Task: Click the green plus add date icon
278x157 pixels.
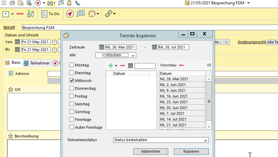Action: point(111,66)
